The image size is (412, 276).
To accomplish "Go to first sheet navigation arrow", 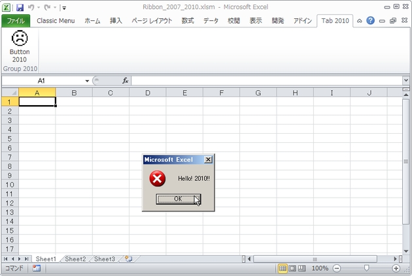I will (x=6, y=259).
